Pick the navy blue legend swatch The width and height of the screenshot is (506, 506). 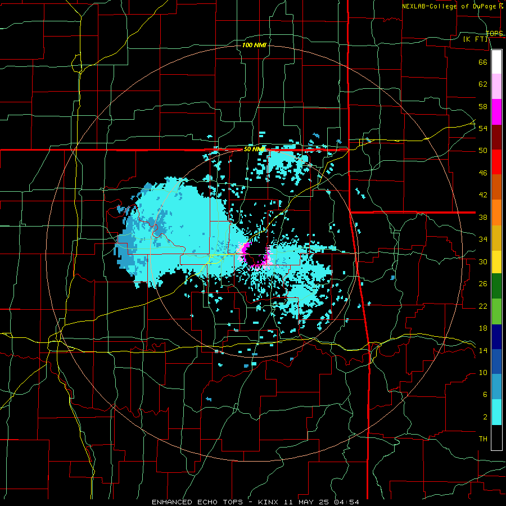click(x=496, y=337)
